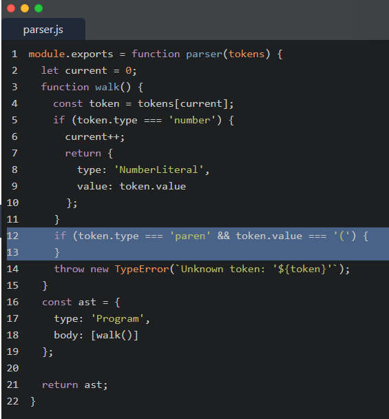Click 'current' variable on line 2
389x419 pixels.
(x=86, y=71)
